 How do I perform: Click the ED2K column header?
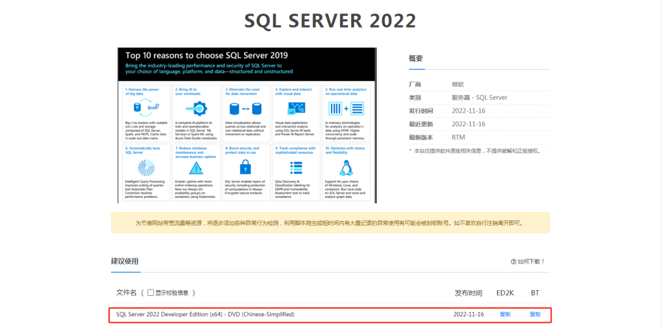(x=505, y=293)
